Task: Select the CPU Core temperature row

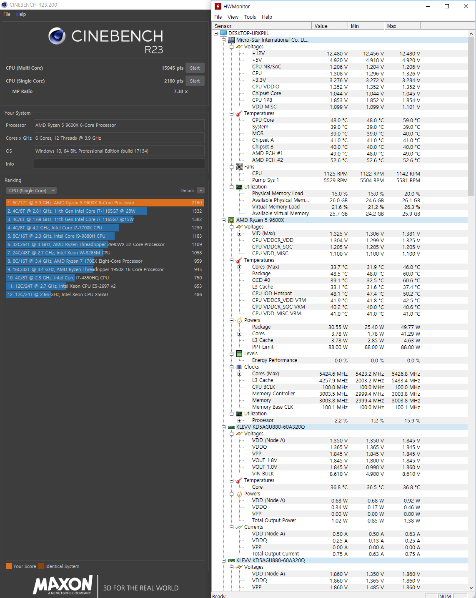Action: 340,120
